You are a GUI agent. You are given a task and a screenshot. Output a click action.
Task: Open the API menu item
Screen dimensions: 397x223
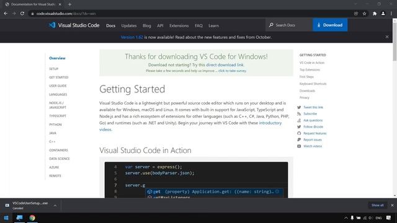coord(160,25)
